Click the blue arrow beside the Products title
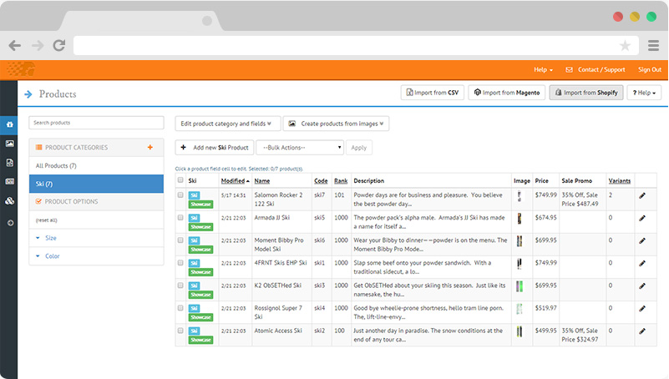 click(x=28, y=94)
